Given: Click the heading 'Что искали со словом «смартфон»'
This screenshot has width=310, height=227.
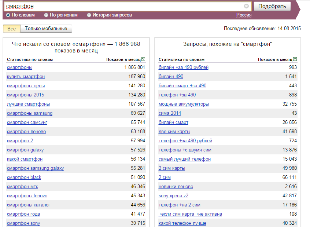Looking at the screenshot, I should [x=59, y=44].
